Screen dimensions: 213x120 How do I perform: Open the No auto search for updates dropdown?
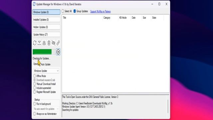pos(46,109)
